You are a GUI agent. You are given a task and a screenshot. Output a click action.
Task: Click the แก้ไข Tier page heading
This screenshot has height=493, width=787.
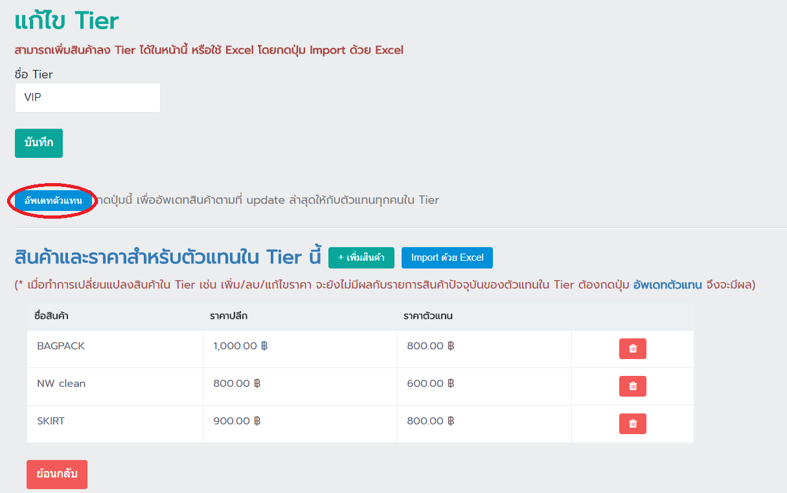coord(67,21)
